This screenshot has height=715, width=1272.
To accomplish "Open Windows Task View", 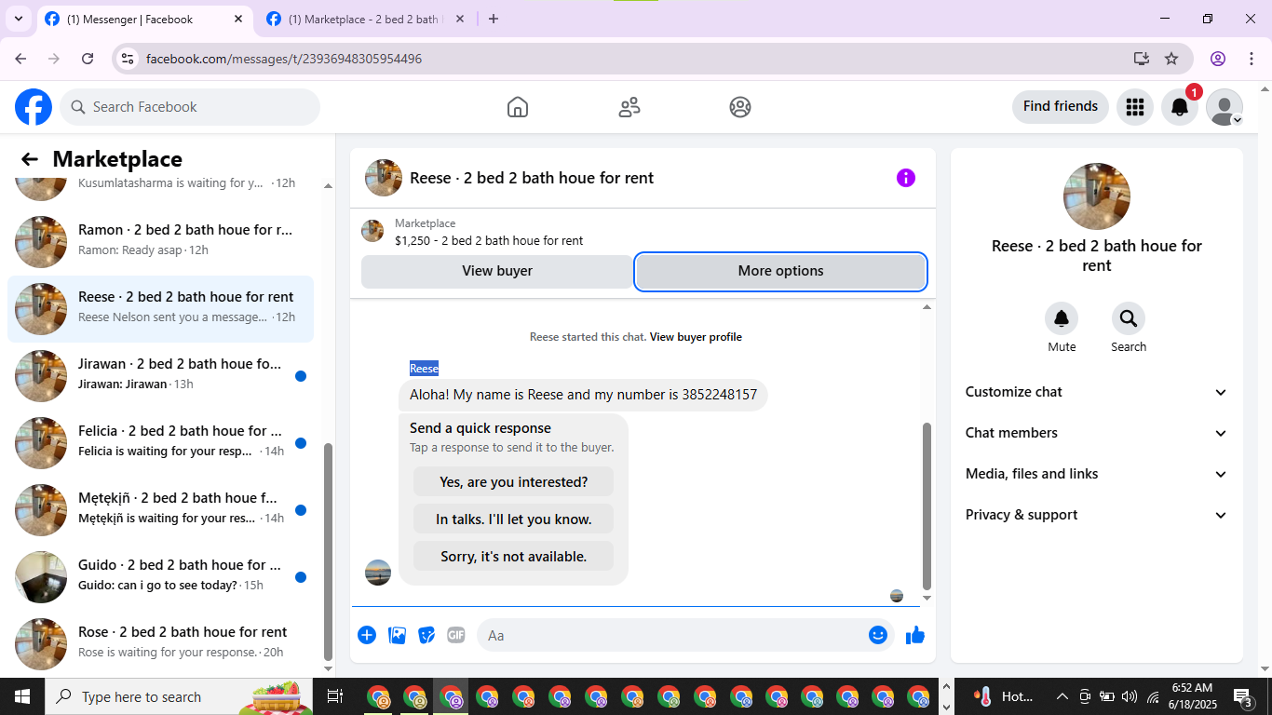I will 335,696.
